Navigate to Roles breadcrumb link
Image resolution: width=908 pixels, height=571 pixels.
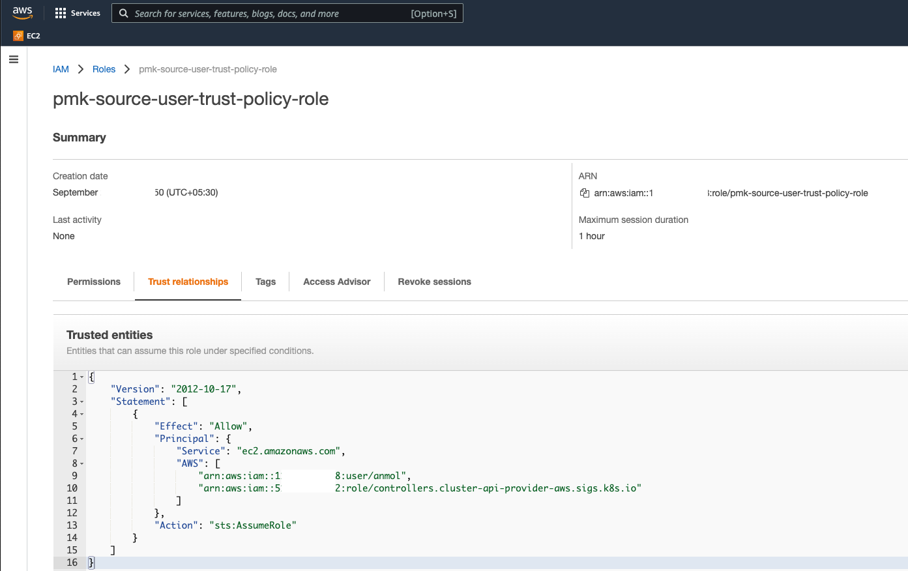click(x=104, y=69)
